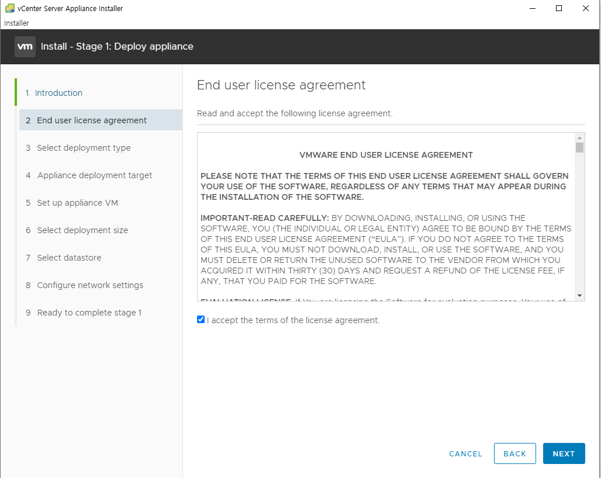Click 'Read and accept the following license agreement.' text
The width and height of the screenshot is (601, 478).
[295, 113]
